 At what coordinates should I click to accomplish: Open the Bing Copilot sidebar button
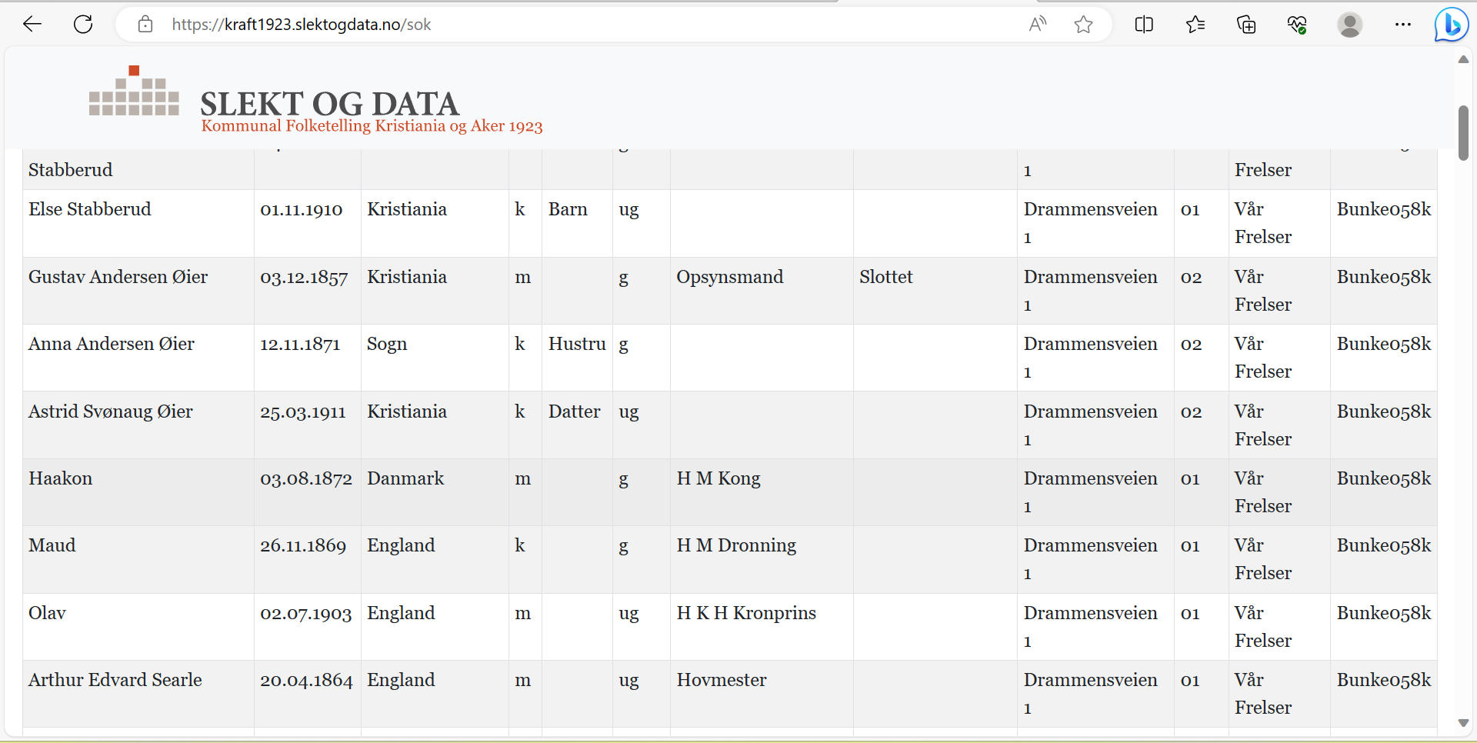[x=1452, y=25]
